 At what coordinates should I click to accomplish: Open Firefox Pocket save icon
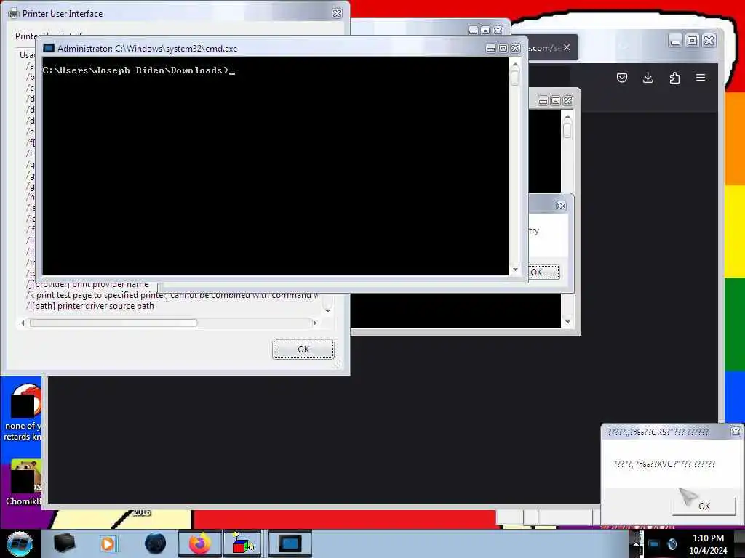pyautogui.click(x=621, y=78)
